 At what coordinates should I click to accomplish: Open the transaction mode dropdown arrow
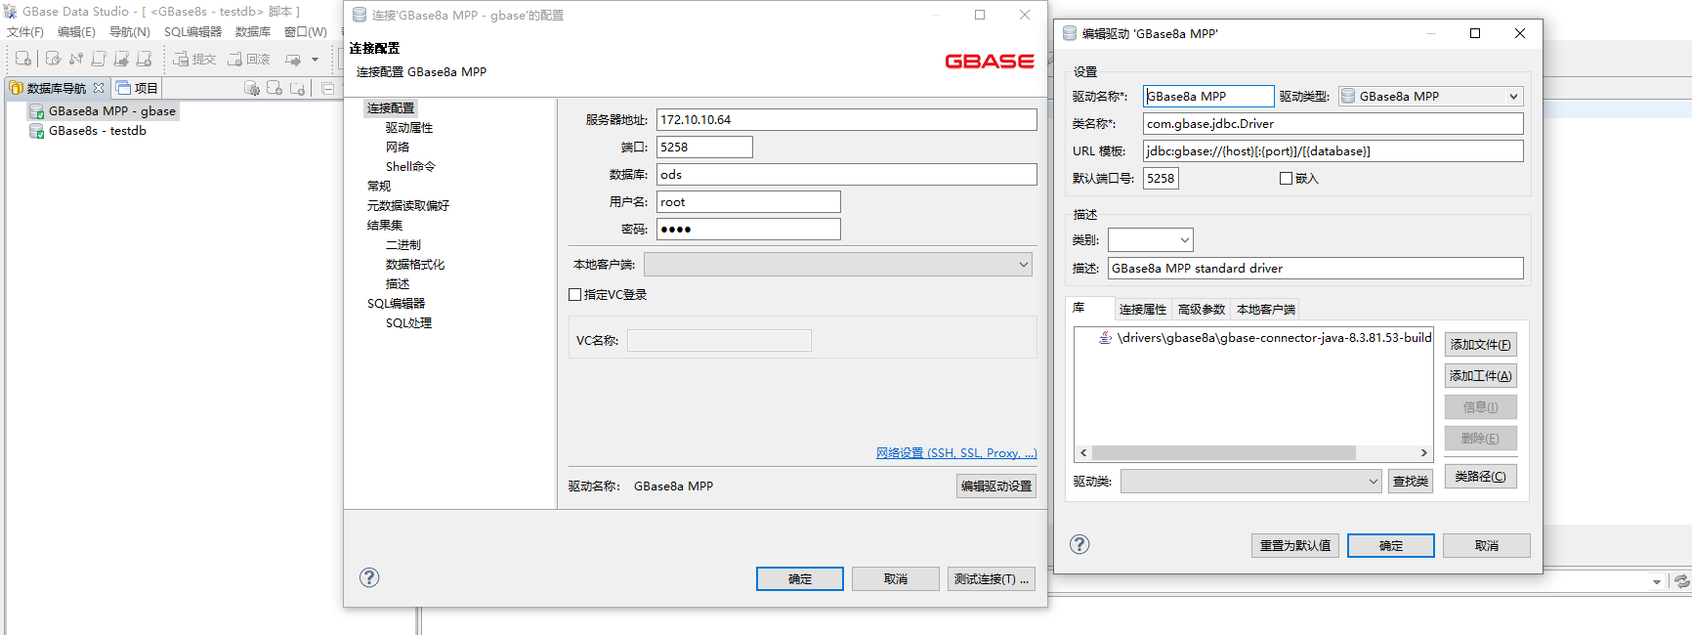(315, 60)
